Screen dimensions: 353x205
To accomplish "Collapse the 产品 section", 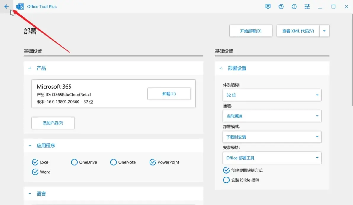I will pos(30,68).
